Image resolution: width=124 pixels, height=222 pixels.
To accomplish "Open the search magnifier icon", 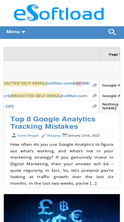I will [x=112, y=32].
